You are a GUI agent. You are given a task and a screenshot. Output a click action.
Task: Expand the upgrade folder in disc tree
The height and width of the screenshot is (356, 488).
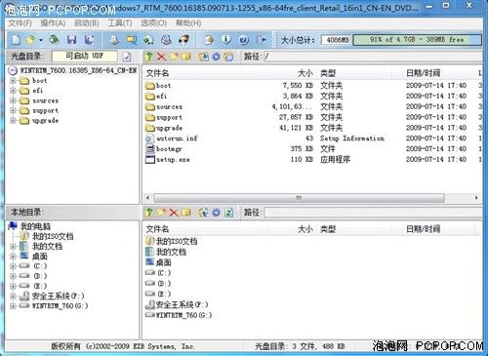[13, 120]
